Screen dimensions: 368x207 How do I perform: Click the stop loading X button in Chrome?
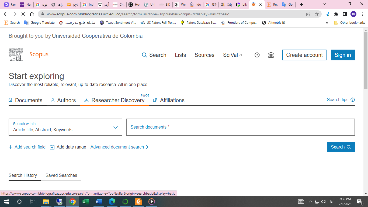click(x=23, y=14)
